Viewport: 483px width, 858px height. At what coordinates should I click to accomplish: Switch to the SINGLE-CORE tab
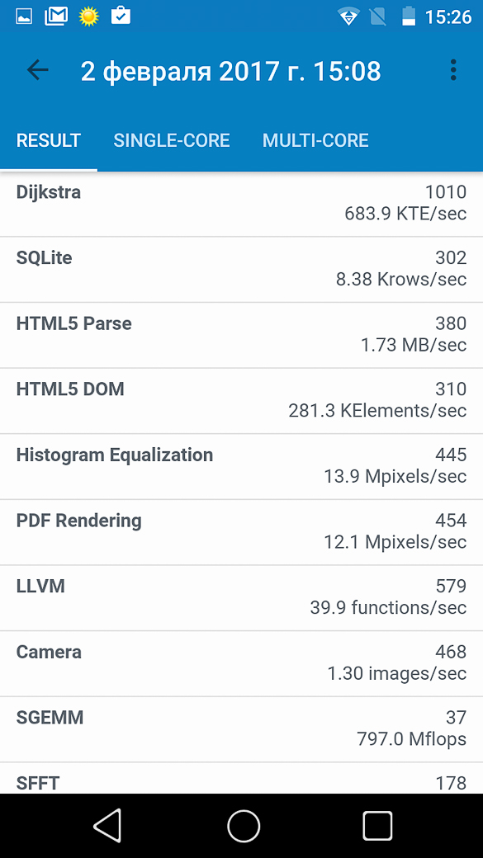[172, 140]
